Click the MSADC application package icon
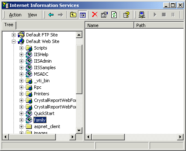186x151 pixels. click(x=29, y=74)
